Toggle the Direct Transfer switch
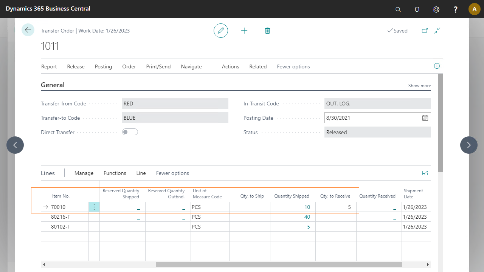The width and height of the screenshot is (484, 272). 130,132
